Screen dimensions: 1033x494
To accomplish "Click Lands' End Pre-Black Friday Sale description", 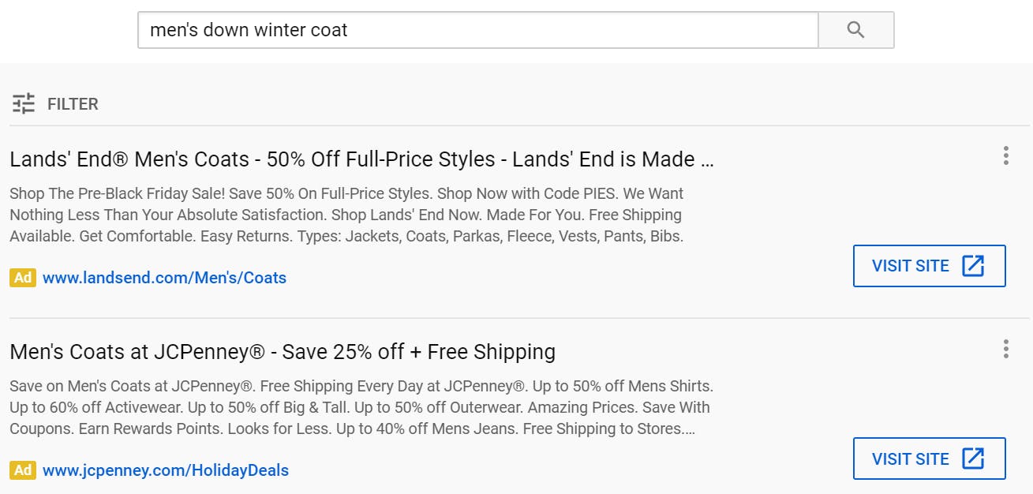I will (x=347, y=215).
